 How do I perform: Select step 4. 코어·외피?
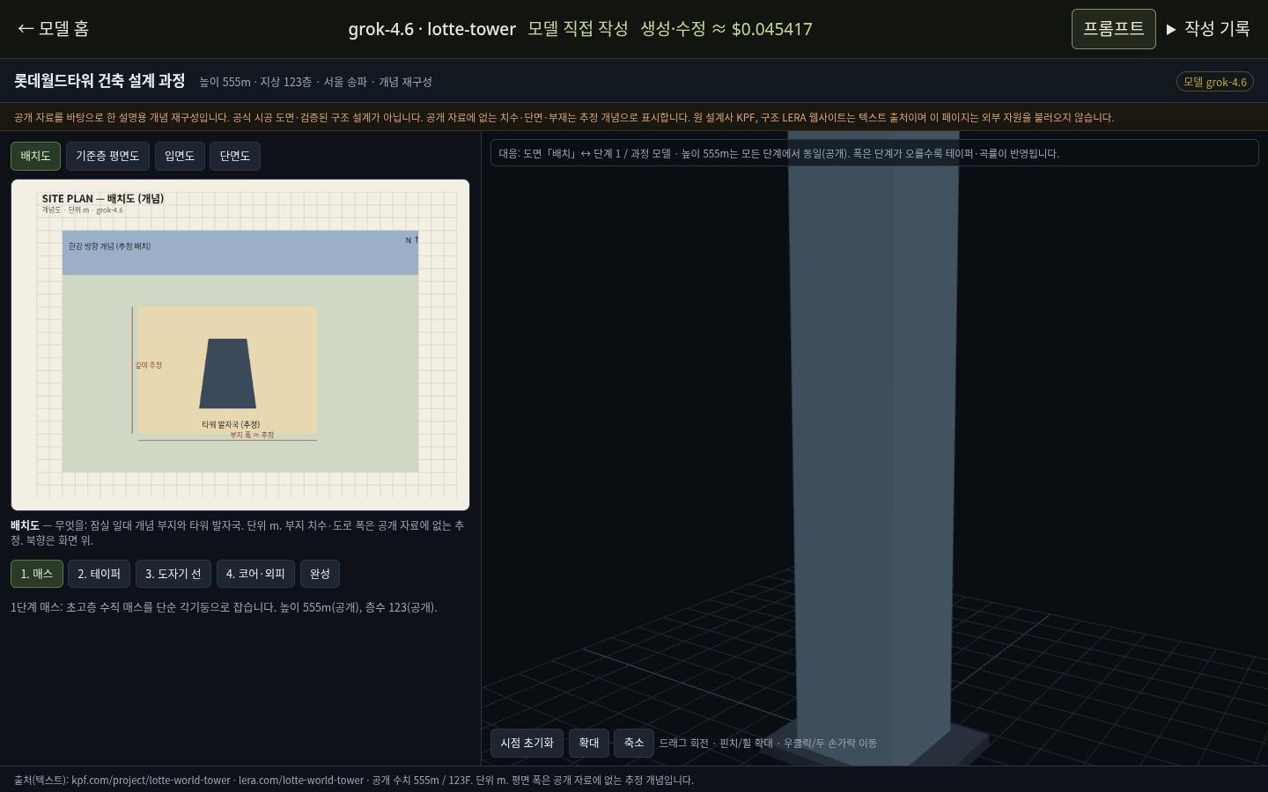(x=255, y=574)
